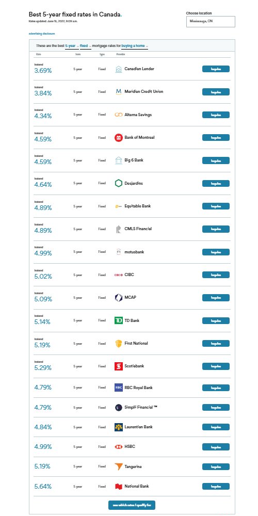
Task: Click the Scotiabank red logo icon
Action: click(119, 366)
